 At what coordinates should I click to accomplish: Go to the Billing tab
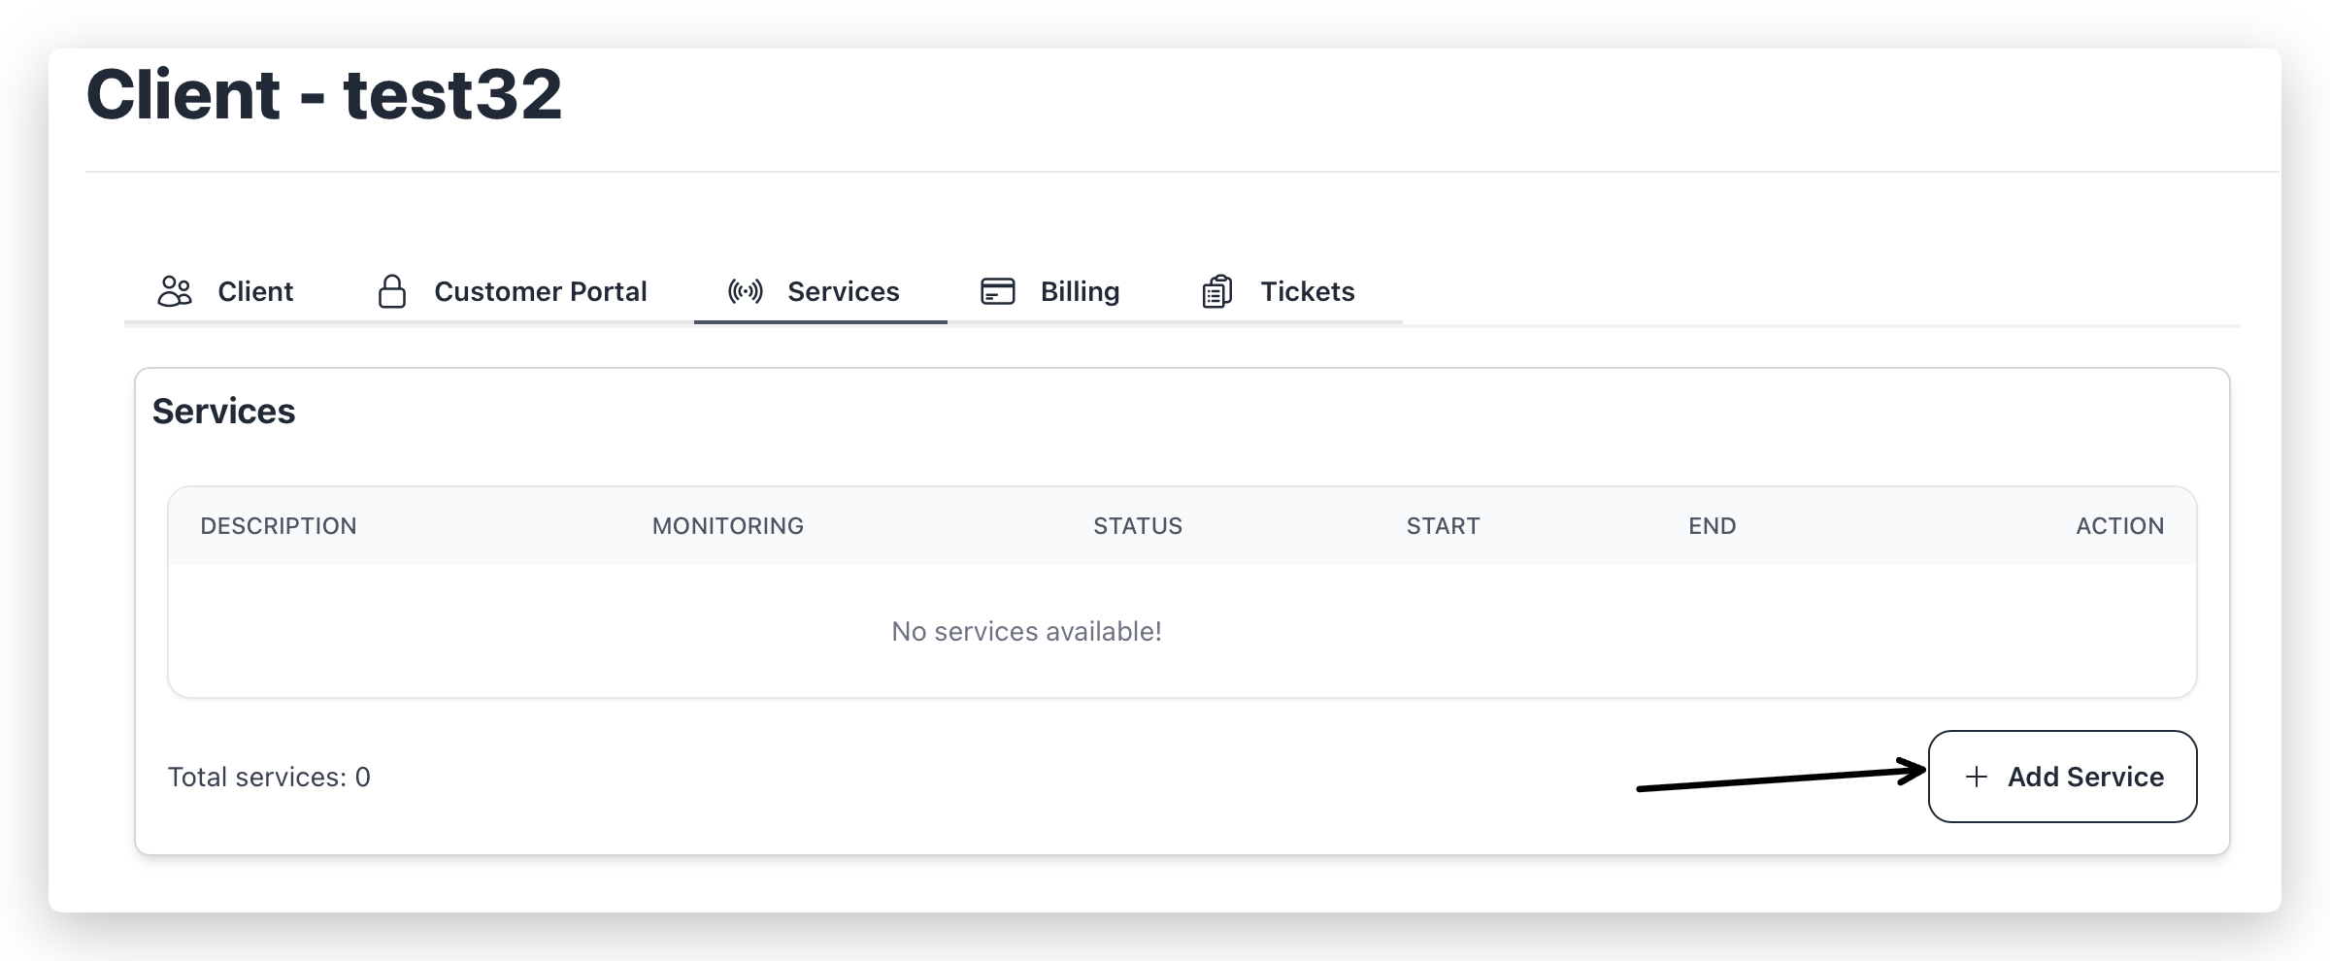1080,291
